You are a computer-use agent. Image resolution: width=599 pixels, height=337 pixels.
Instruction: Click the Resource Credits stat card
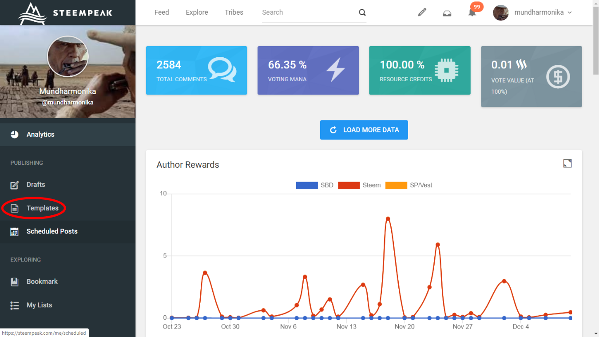420,71
